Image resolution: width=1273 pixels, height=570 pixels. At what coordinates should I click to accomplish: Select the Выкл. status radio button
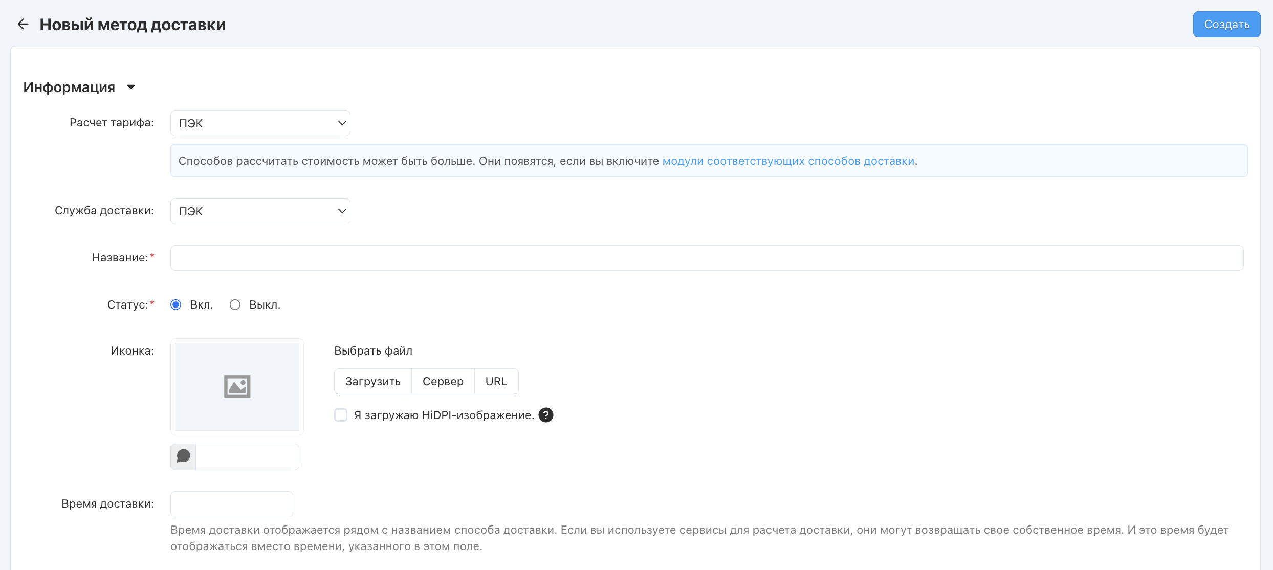pos(235,305)
